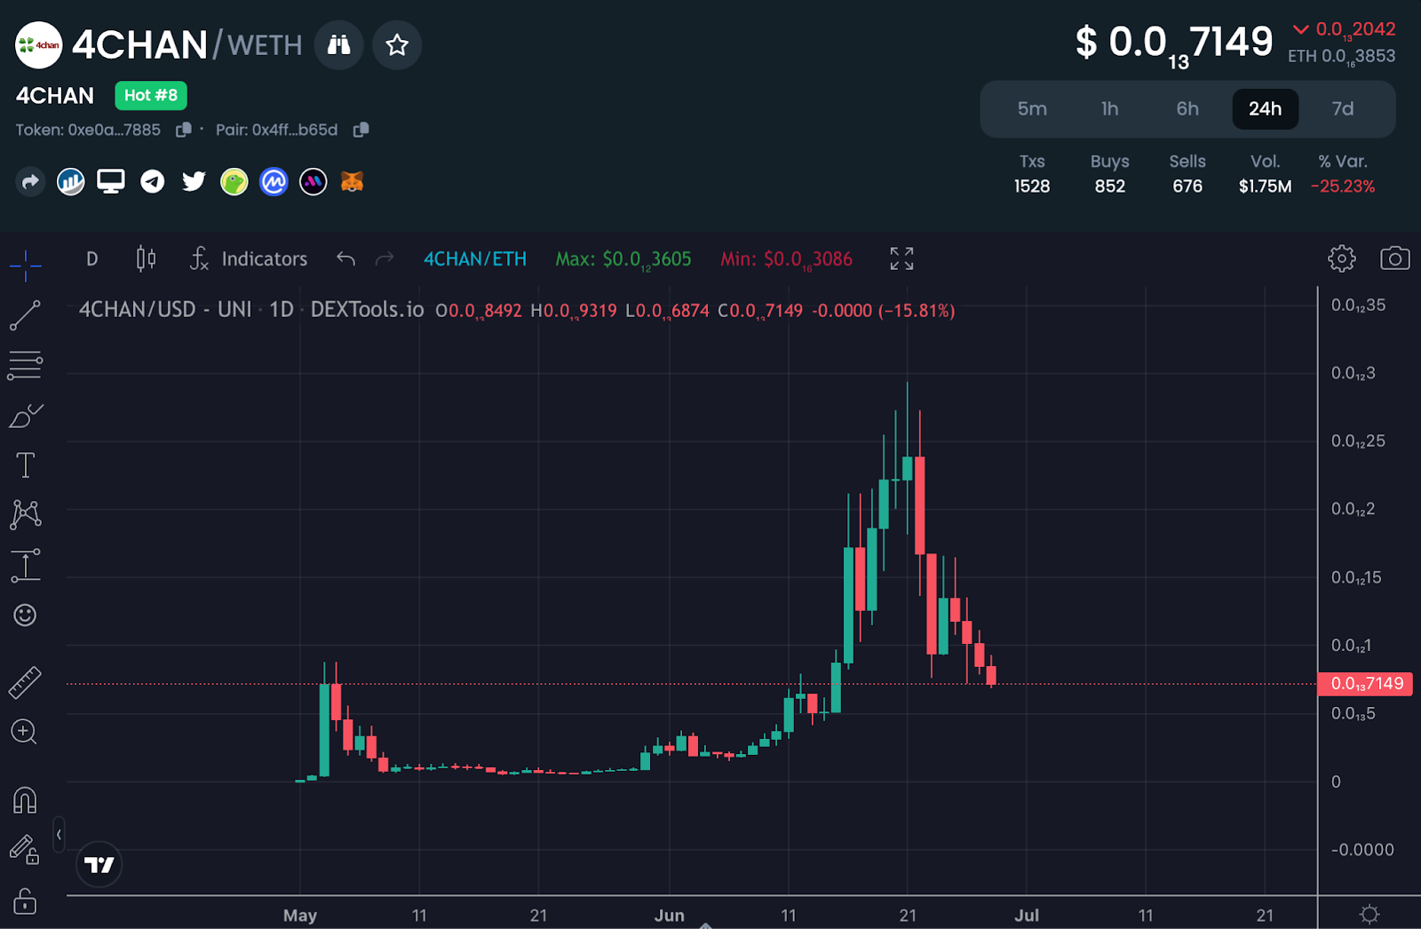Add 4CHAN to favorites with the star

(397, 44)
